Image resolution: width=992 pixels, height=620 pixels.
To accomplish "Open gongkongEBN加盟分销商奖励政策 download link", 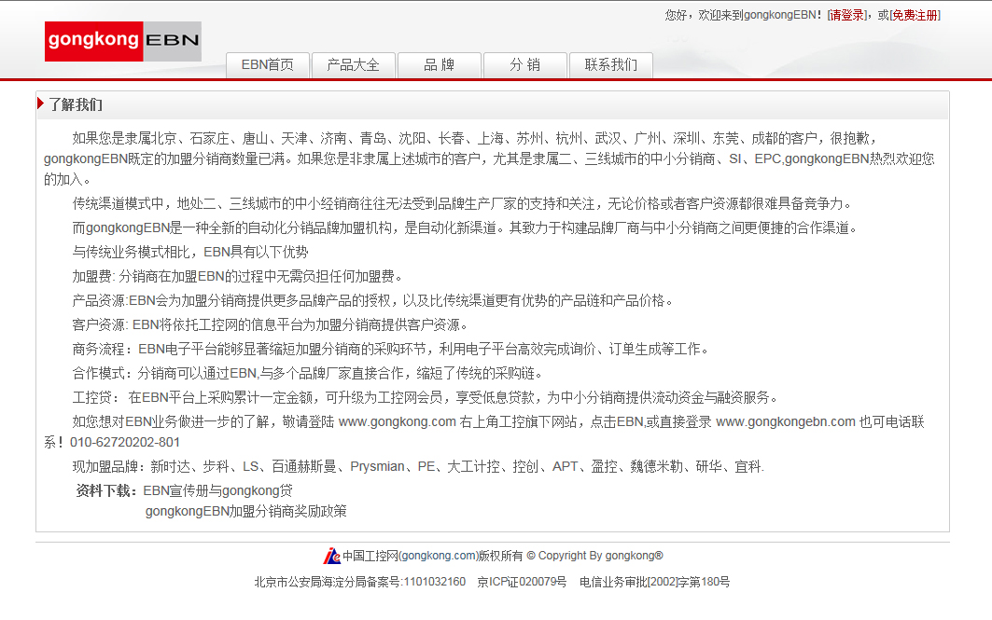I will (246, 511).
